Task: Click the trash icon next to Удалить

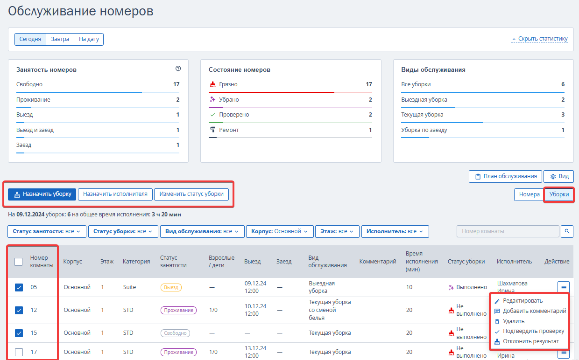Action: [497, 321]
